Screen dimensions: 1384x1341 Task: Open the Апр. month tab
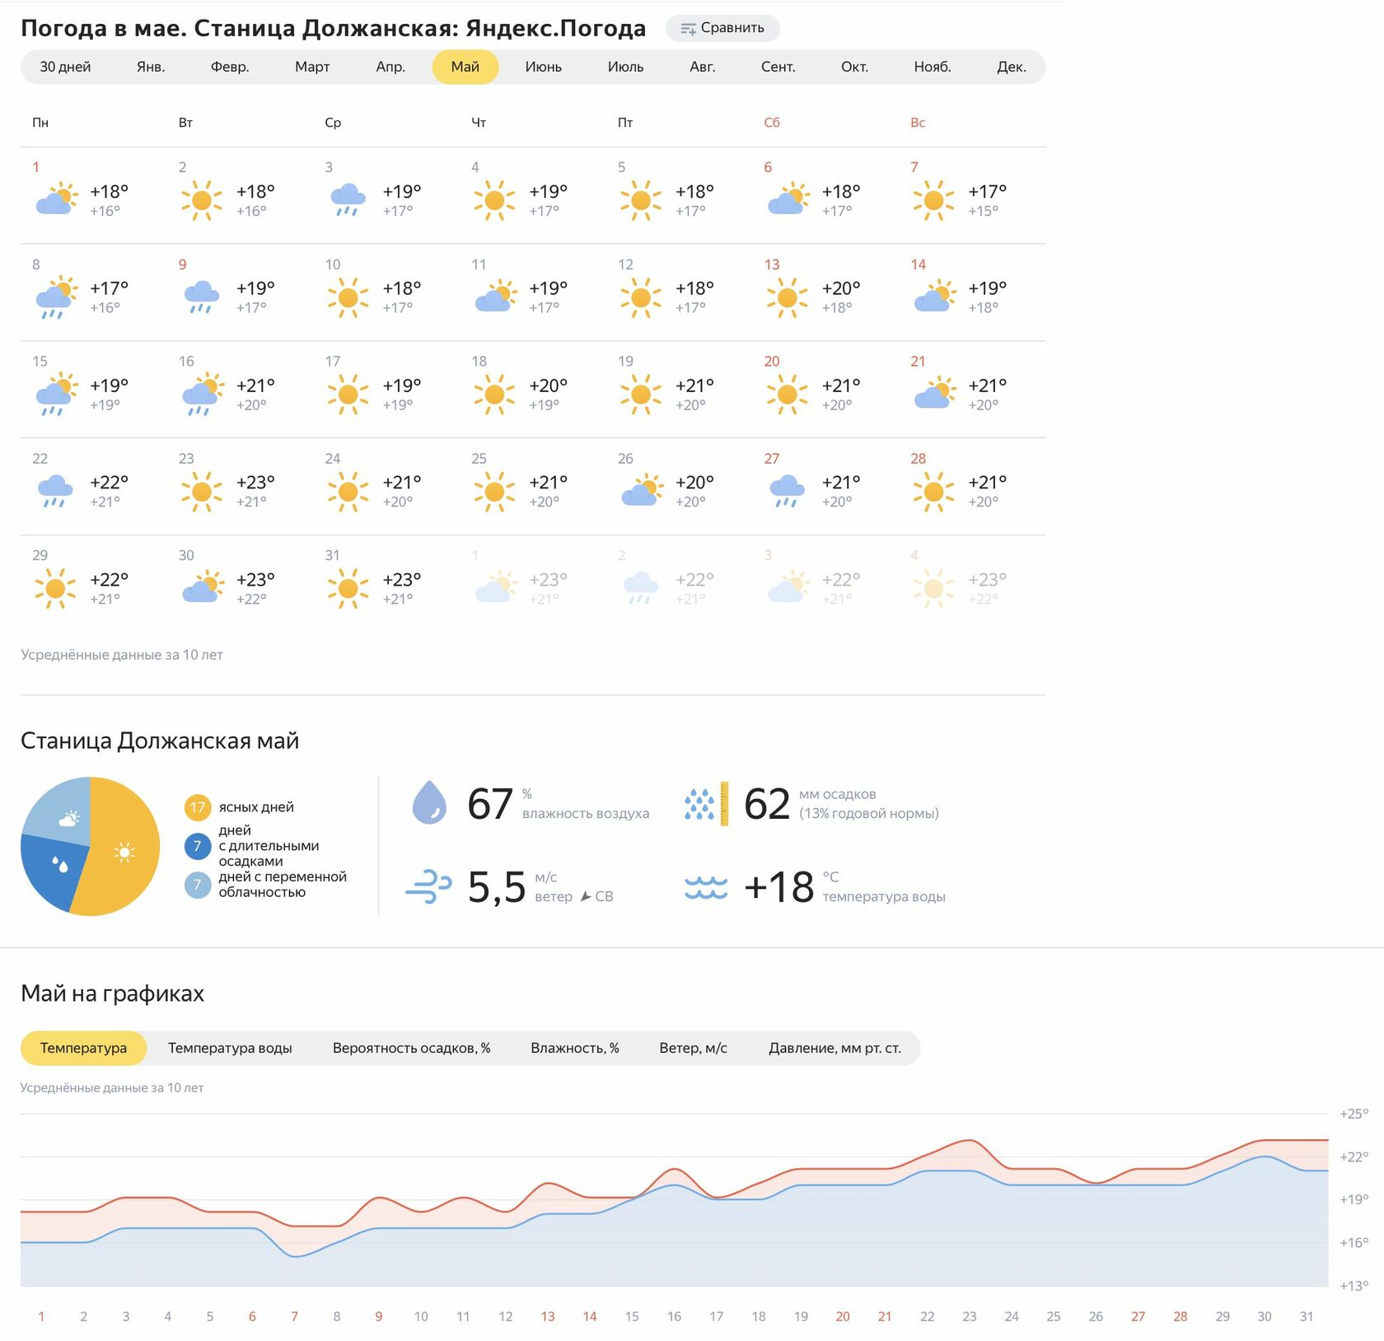pyautogui.click(x=390, y=67)
